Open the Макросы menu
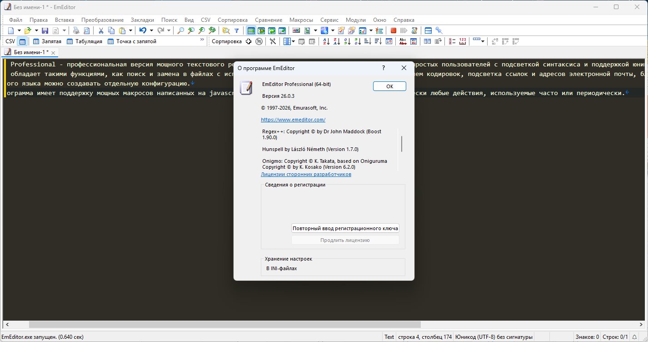The image size is (648, 342). pos(301,20)
